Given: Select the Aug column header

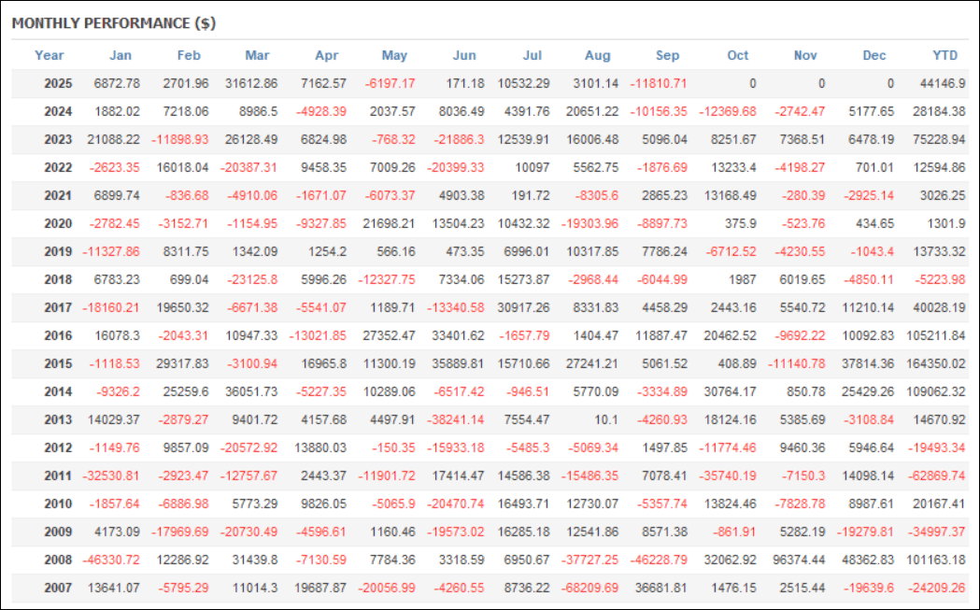Looking at the screenshot, I should 598,55.
